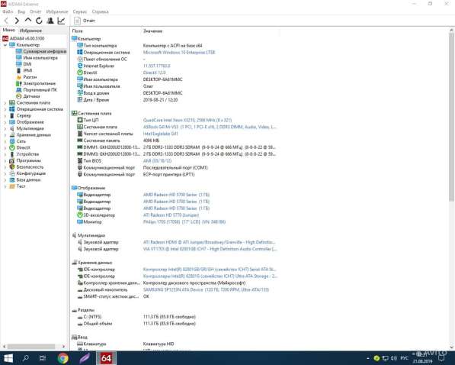Open Портативный ПК in the tree

click(37, 89)
